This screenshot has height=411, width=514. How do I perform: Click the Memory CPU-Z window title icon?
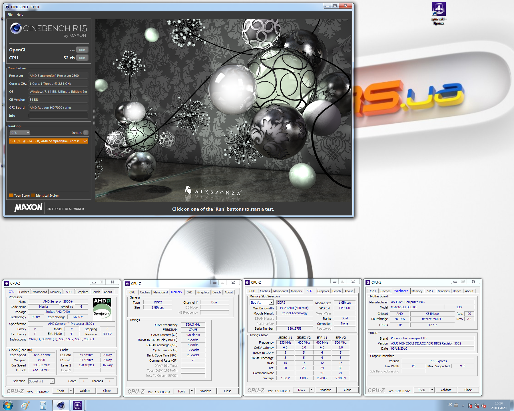click(x=127, y=284)
